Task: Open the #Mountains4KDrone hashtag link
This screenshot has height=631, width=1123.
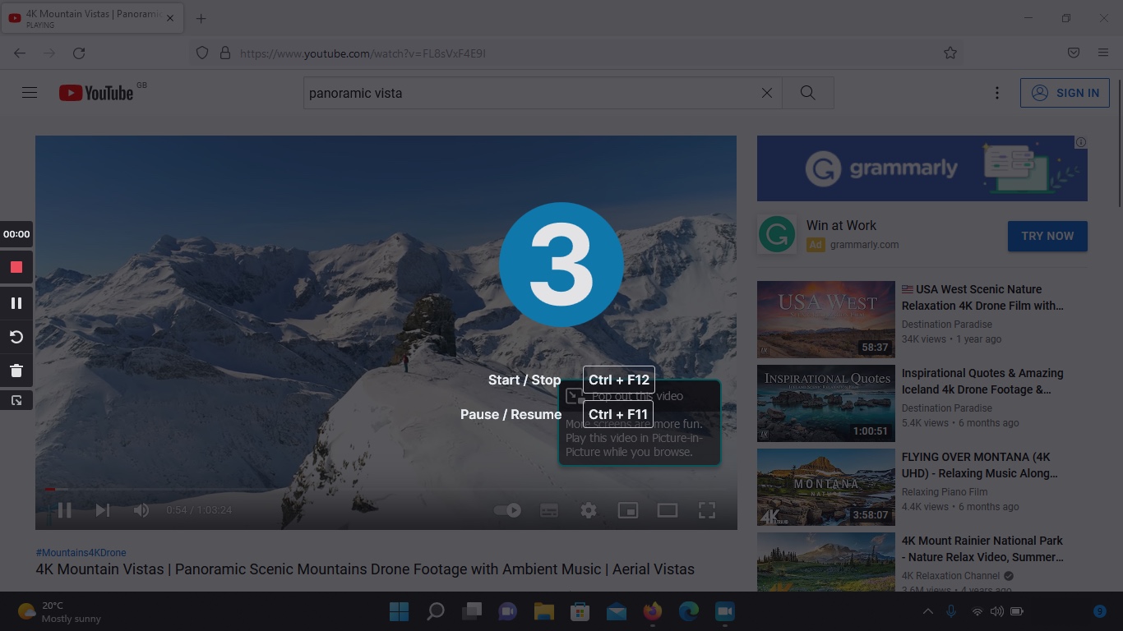Action: click(80, 552)
